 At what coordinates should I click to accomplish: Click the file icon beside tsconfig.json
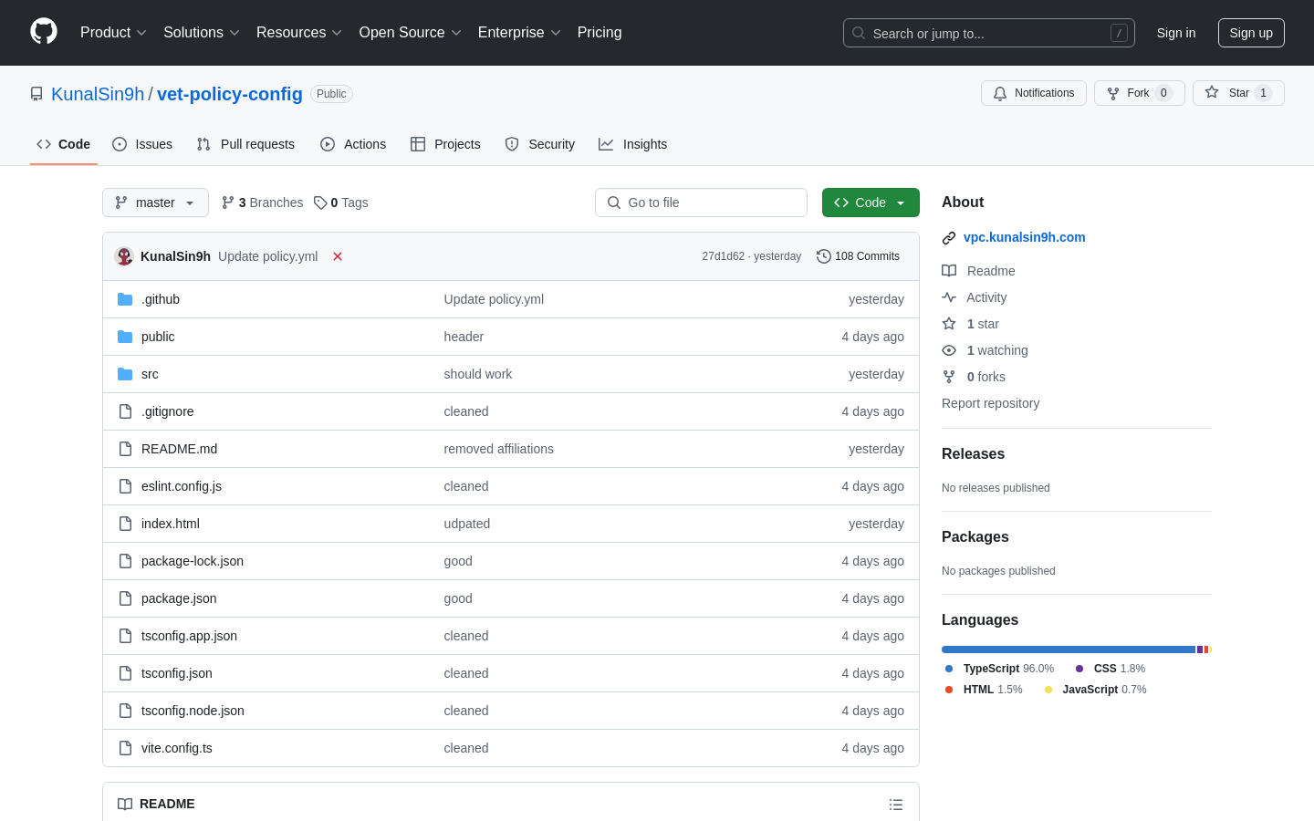[x=125, y=673]
